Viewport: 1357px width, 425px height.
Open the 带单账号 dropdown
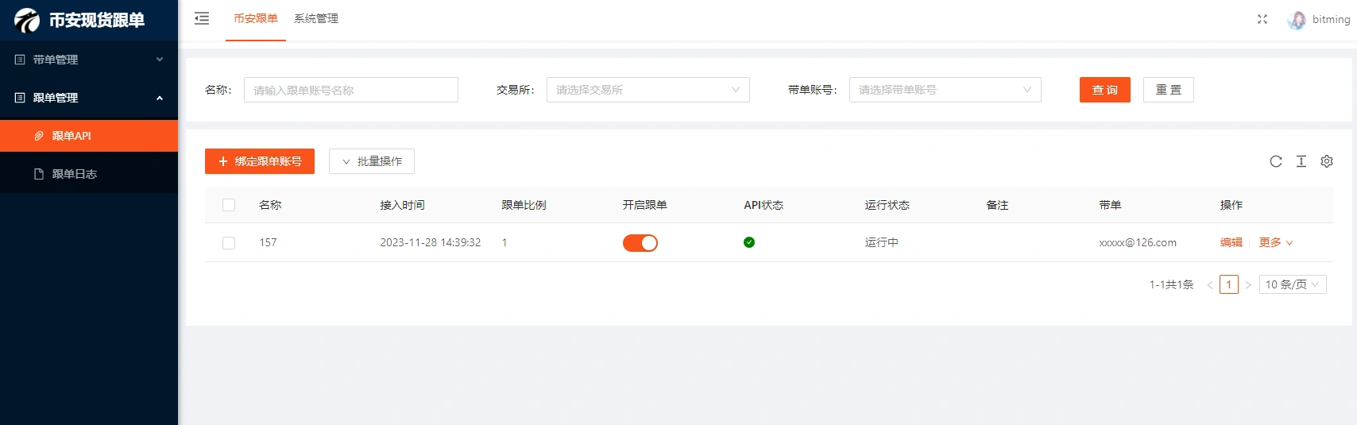pos(945,90)
